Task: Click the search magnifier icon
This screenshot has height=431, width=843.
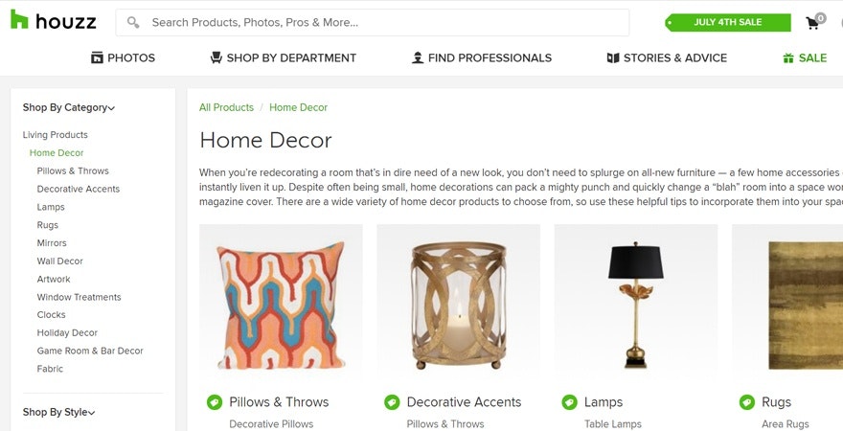Action: (x=133, y=22)
